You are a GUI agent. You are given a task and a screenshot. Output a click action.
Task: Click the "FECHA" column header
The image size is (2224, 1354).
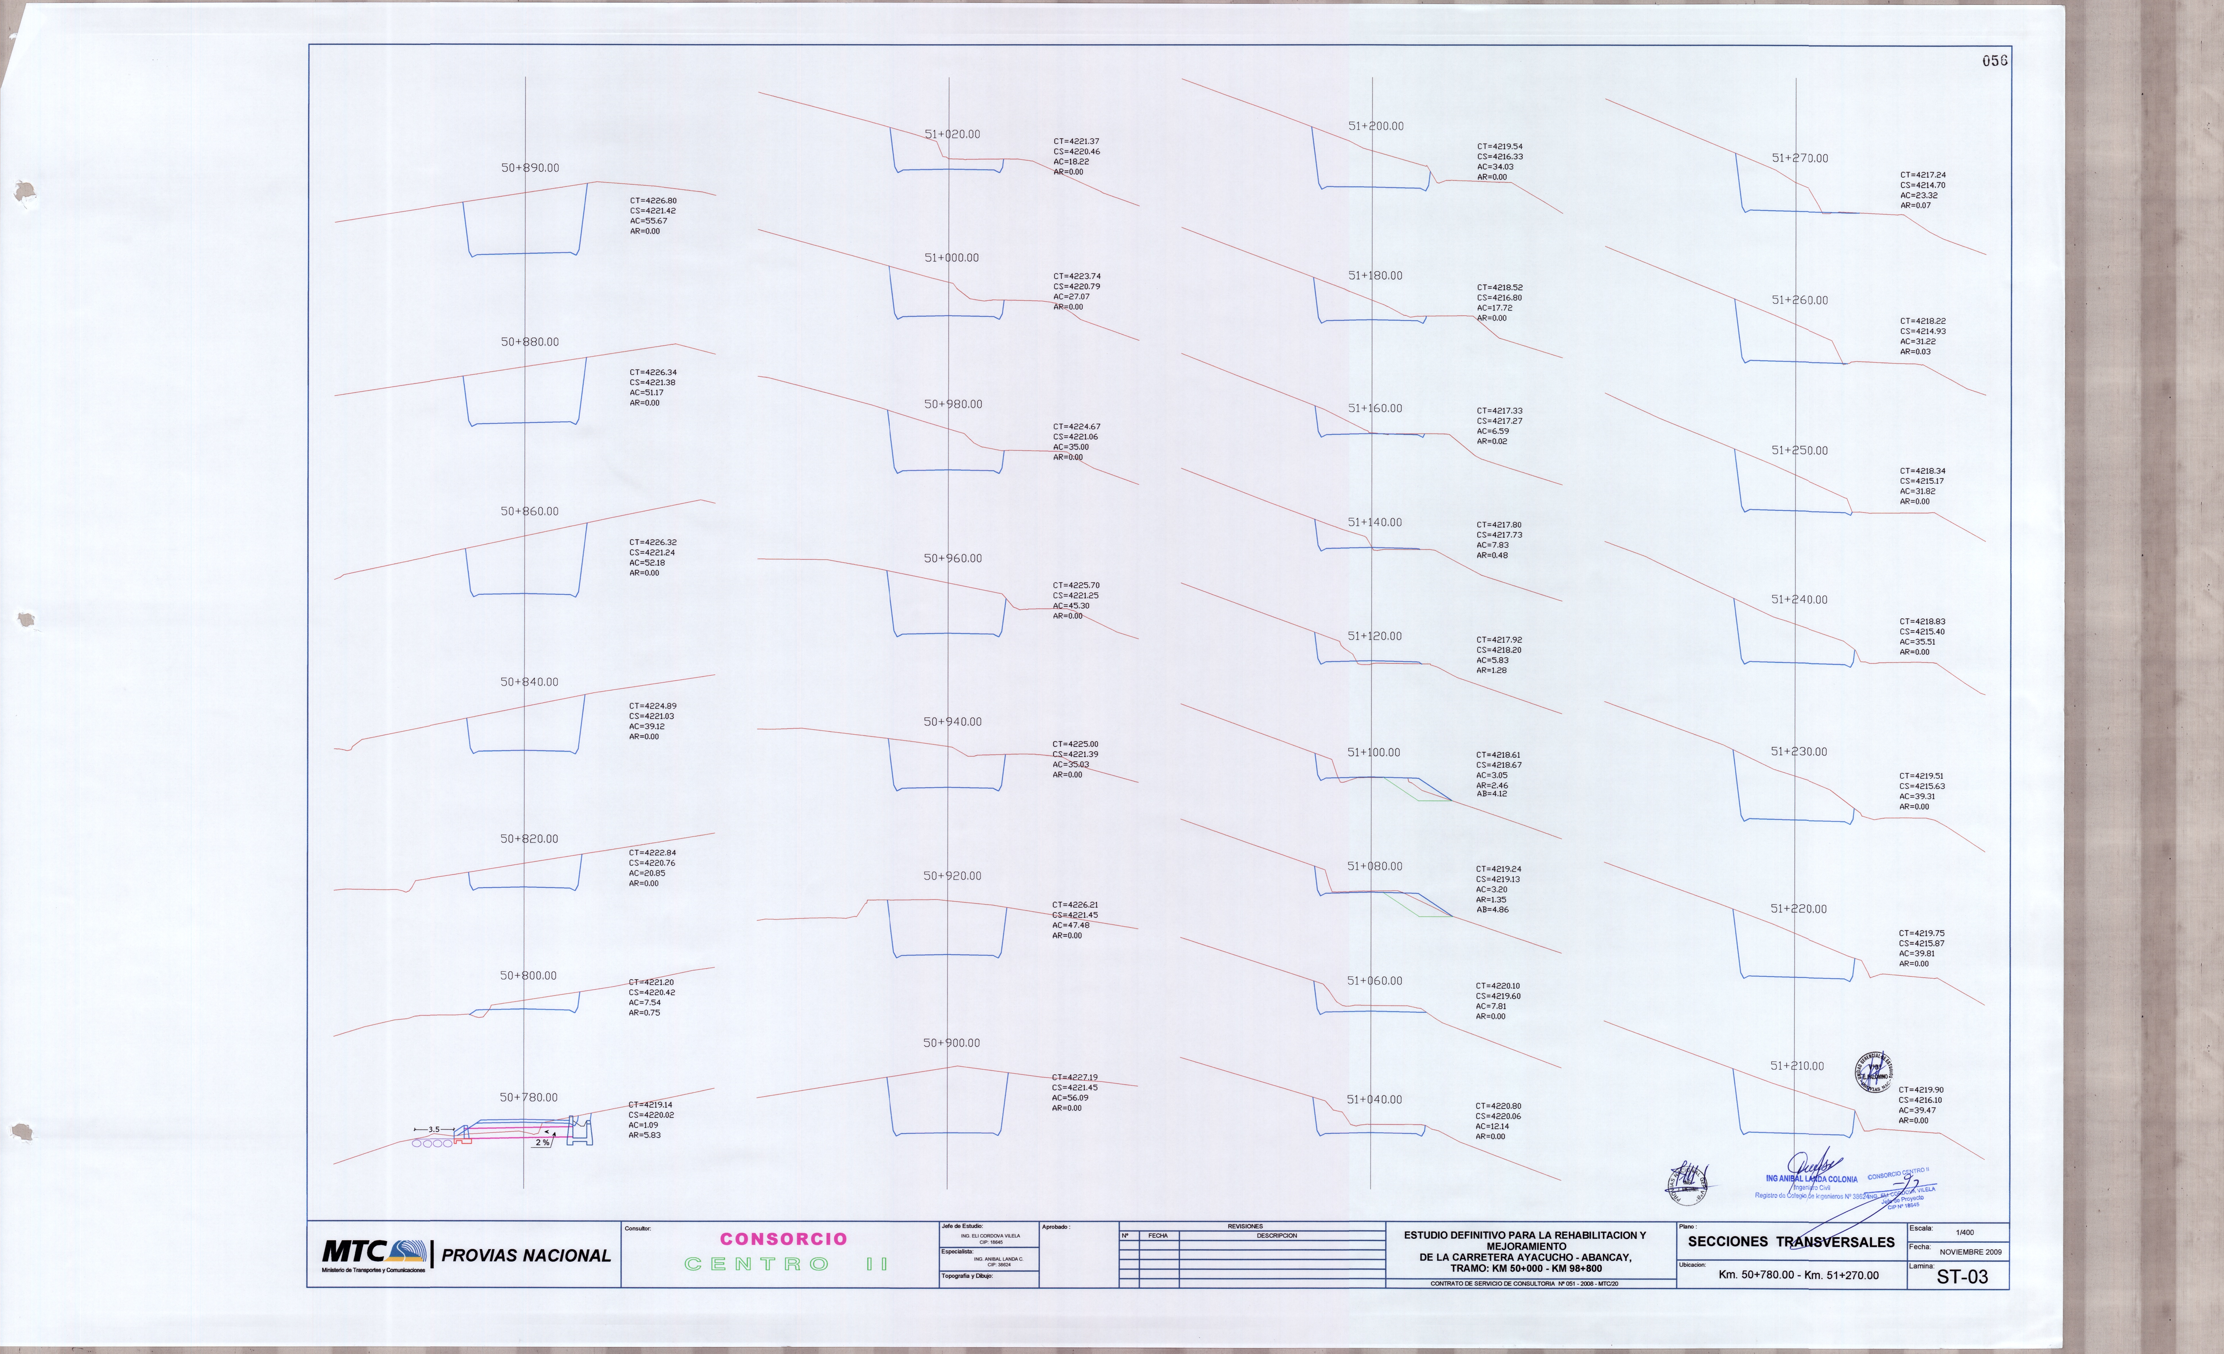(1158, 1236)
